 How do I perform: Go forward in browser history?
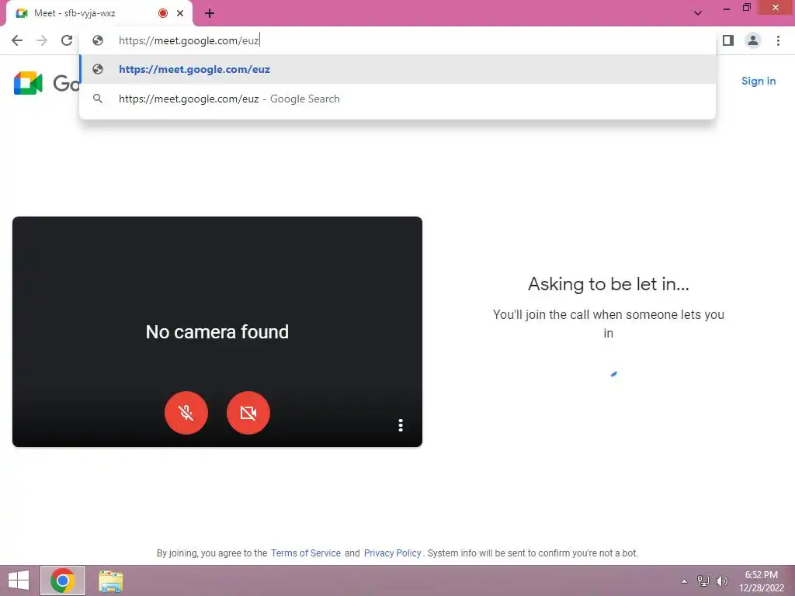coord(42,40)
